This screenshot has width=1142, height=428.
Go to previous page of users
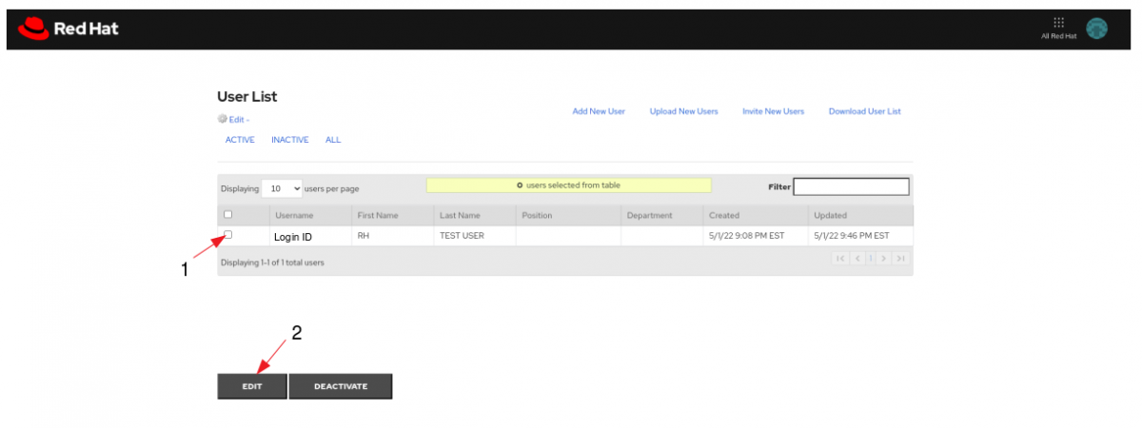(856, 259)
